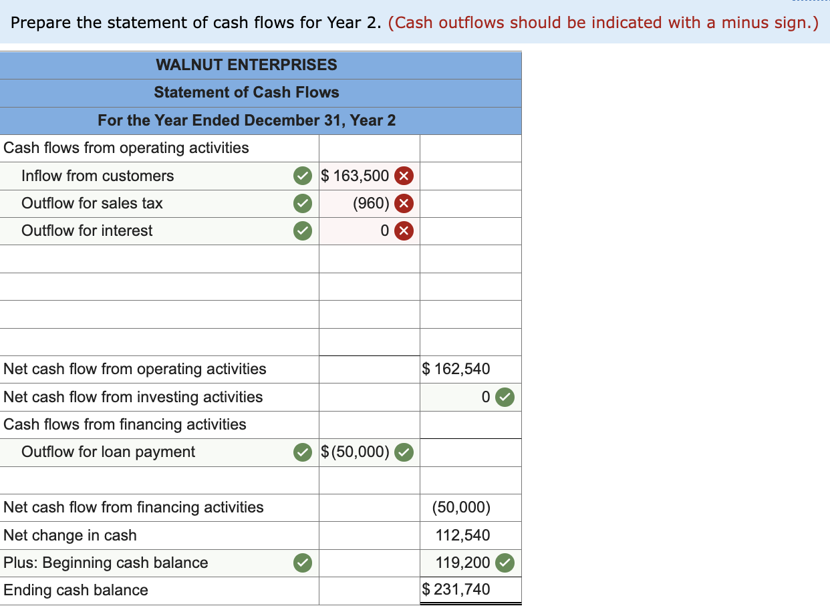Click the green check next to Outflow for interest
This screenshot has width=830, height=612.
(303, 231)
